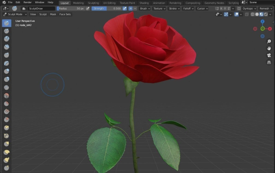The image size is (275, 173).
Task: Click the hand pan view icon
Action: tap(269, 49)
